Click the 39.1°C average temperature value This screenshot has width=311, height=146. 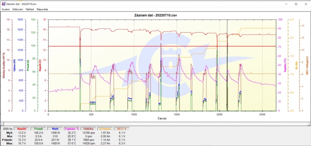72,140
